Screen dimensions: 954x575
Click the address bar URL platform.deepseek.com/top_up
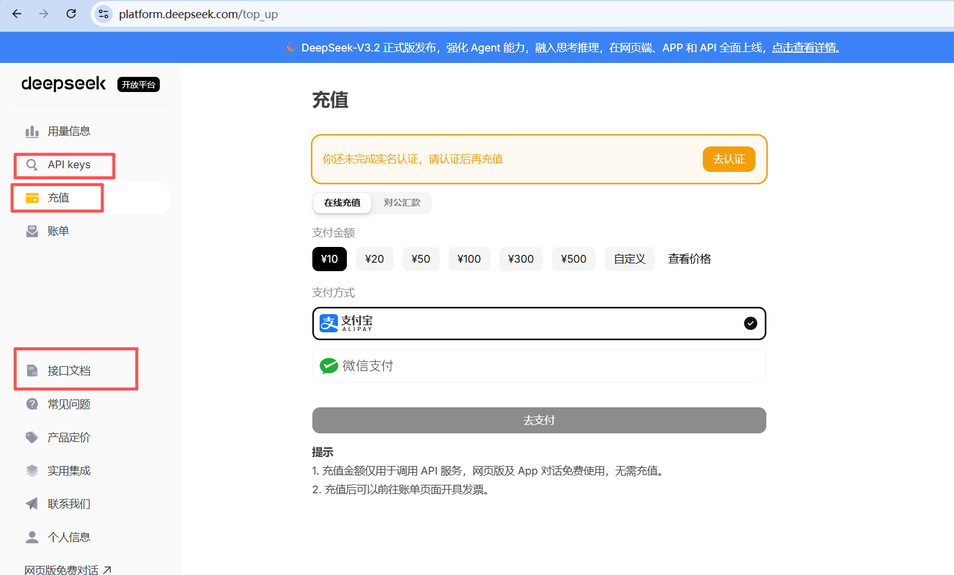(x=198, y=14)
